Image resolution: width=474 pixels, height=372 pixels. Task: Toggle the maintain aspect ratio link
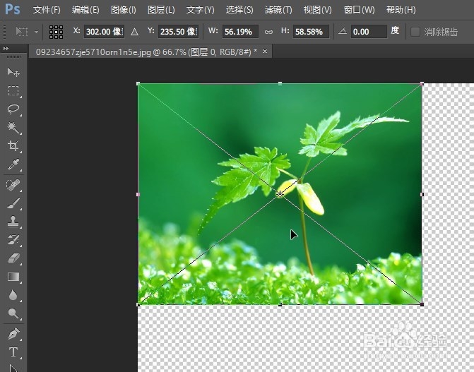click(x=268, y=32)
